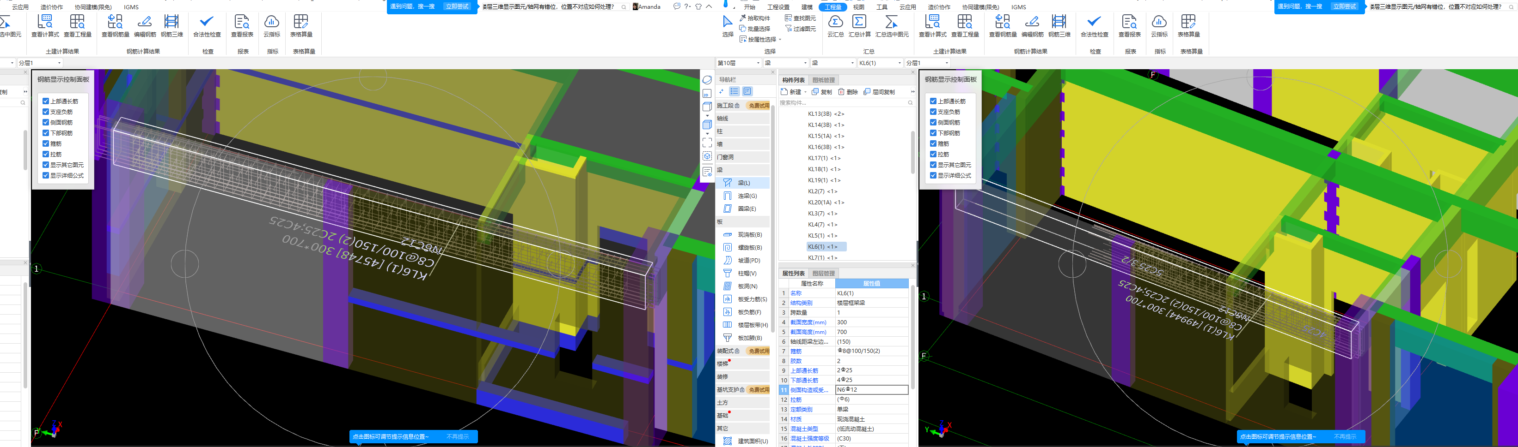Image resolution: width=1518 pixels, height=447 pixels.
Task: Toggle 钢筋三维 in the right window
Action: pyautogui.click(x=1059, y=26)
